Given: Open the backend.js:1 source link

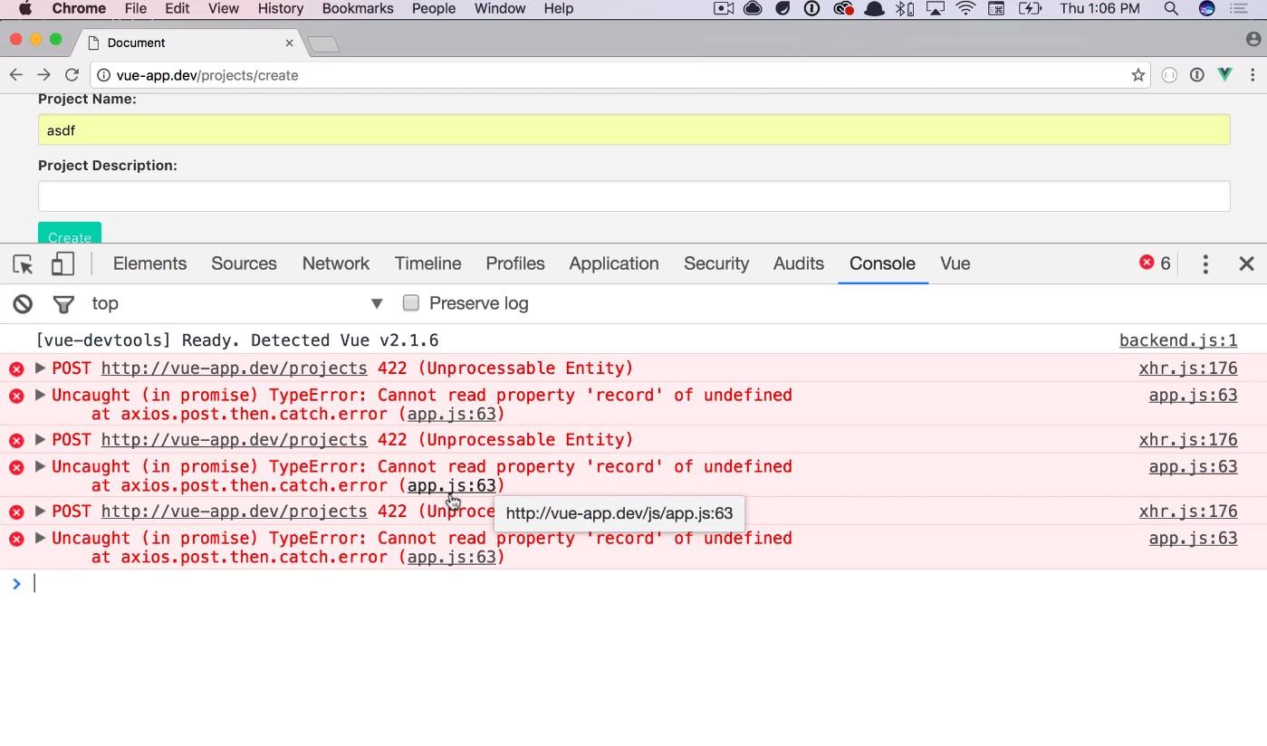Looking at the screenshot, I should [x=1177, y=341].
